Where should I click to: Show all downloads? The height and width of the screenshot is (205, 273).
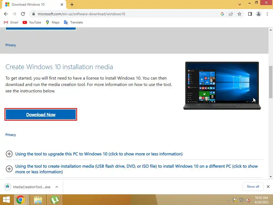(253, 187)
